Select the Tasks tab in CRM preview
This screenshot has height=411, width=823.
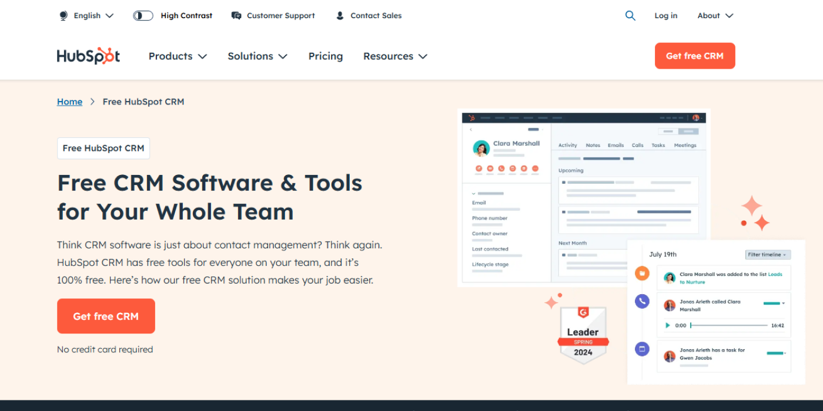658,145
